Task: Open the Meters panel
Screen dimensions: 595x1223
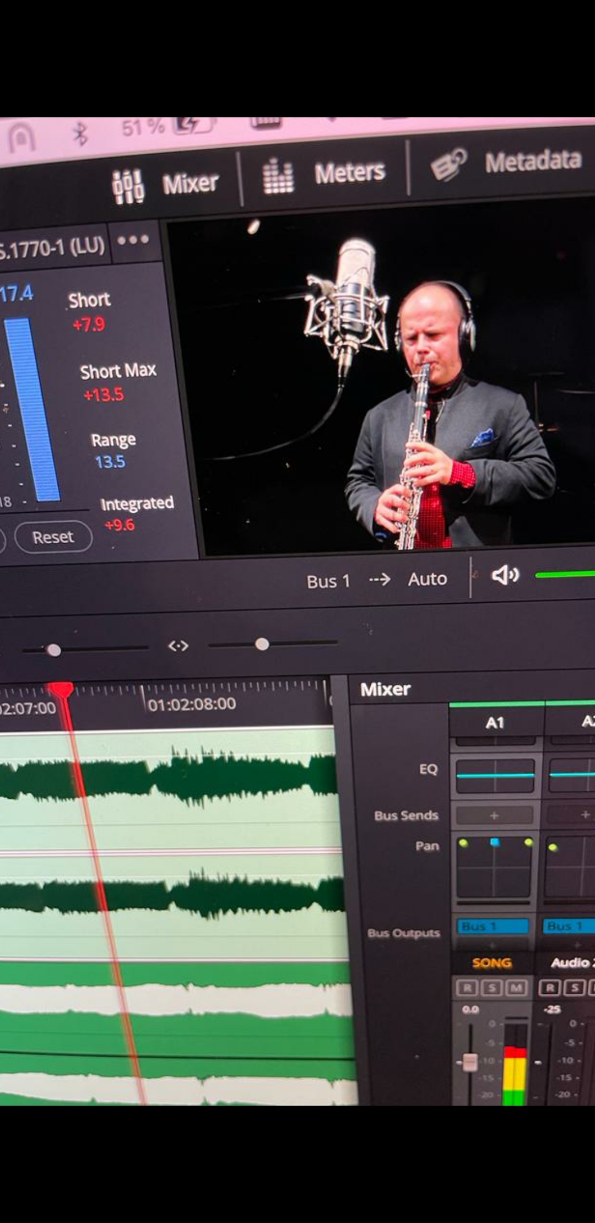Action: point(324,174)
